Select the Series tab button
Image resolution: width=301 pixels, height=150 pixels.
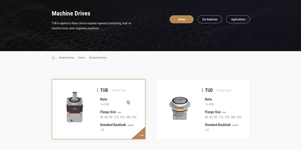[182, 19]
